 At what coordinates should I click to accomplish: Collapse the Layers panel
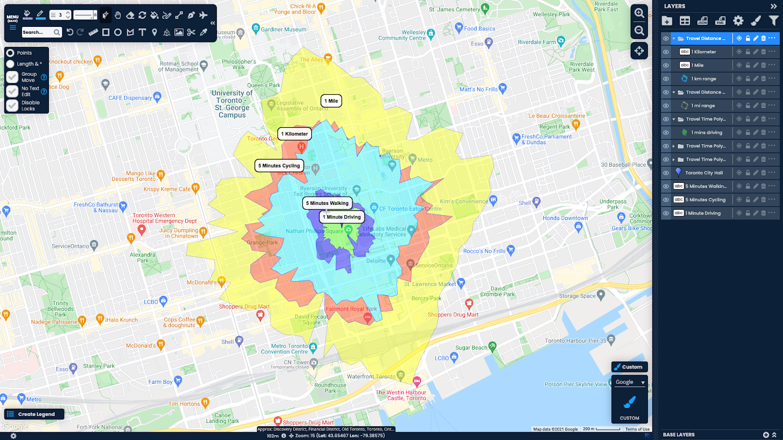coord(774,6)
